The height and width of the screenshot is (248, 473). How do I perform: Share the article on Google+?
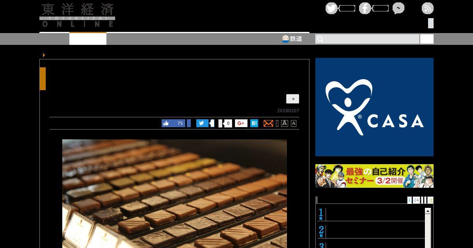pyautogui.click(x=241, y=123)
